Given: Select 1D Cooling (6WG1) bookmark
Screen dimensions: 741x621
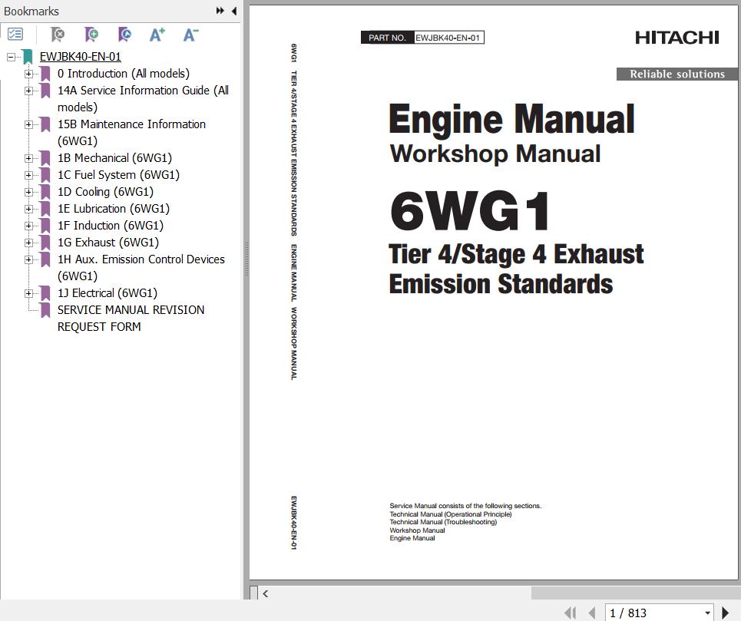Looking at the screenshot, I should (x=105, y=192).
